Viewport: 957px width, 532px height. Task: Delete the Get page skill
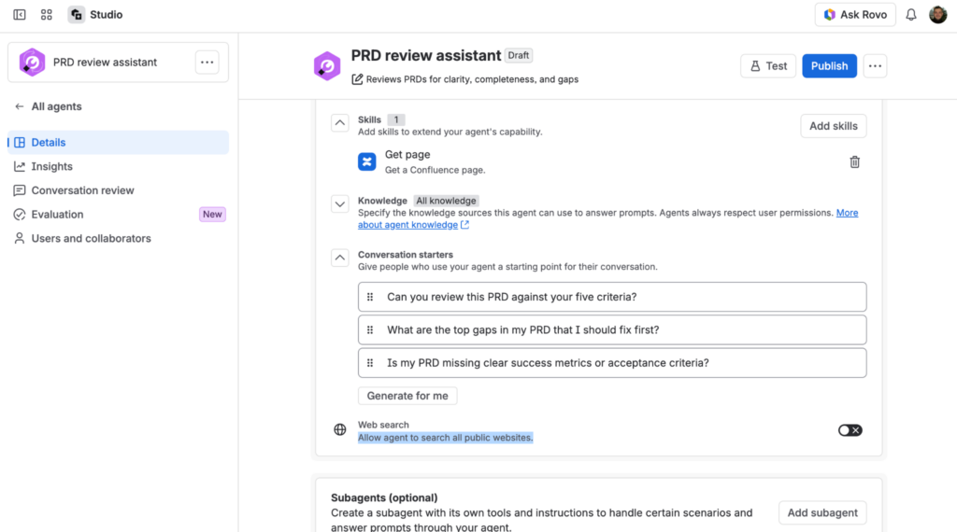(x=854, y=162)
